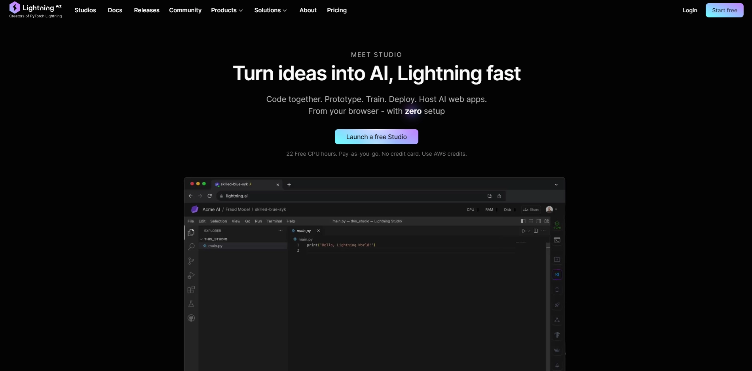Open the View menu in Studio
Screen dimensions: 752x371
[x=236, y=221]
